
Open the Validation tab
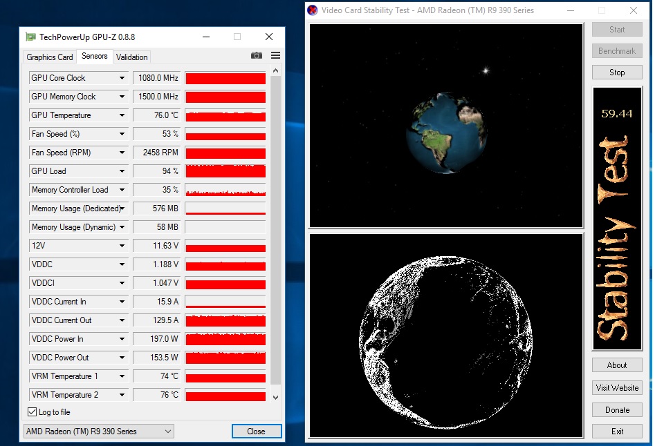tap(131, 57)
